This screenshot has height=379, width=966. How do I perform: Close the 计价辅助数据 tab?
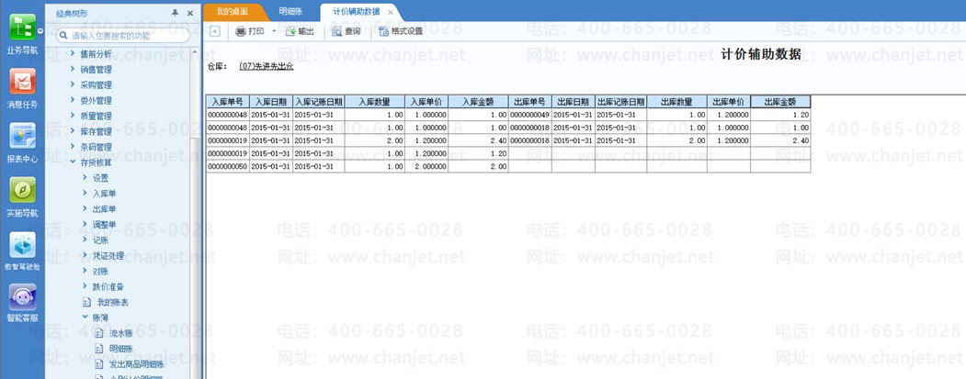[x=390, y=12]
